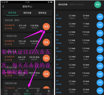Switch to the 提炼收益 tab

[x=42, y=13]
